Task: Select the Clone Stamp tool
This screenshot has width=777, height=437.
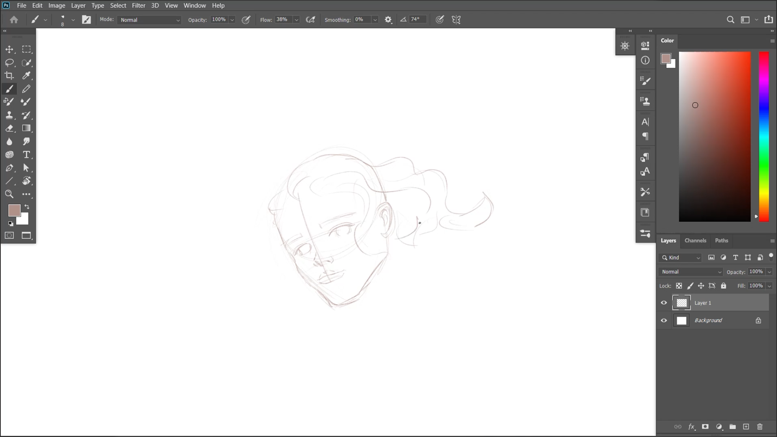Action: click(9, 115)
